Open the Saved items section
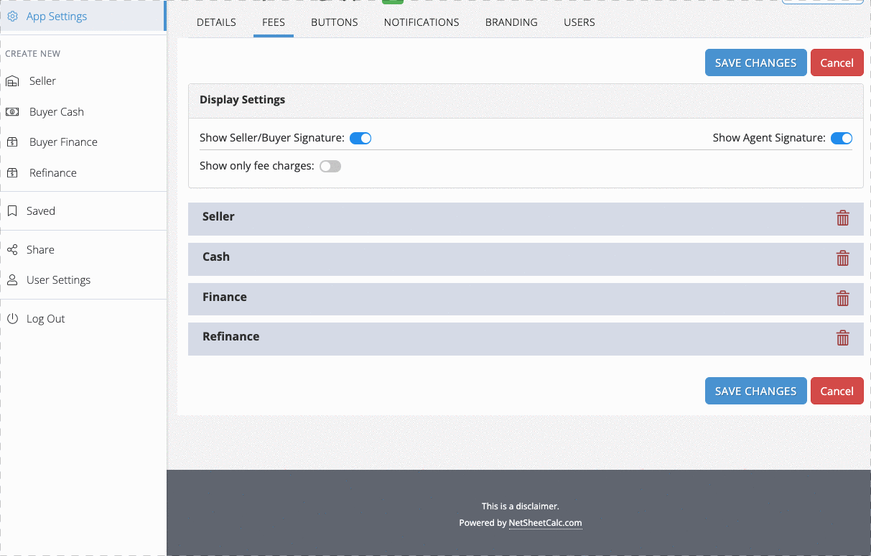Viewport: 871px width, 556px height. (41, 210)
